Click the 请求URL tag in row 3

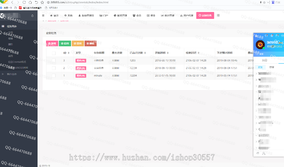tap(81, 60)
